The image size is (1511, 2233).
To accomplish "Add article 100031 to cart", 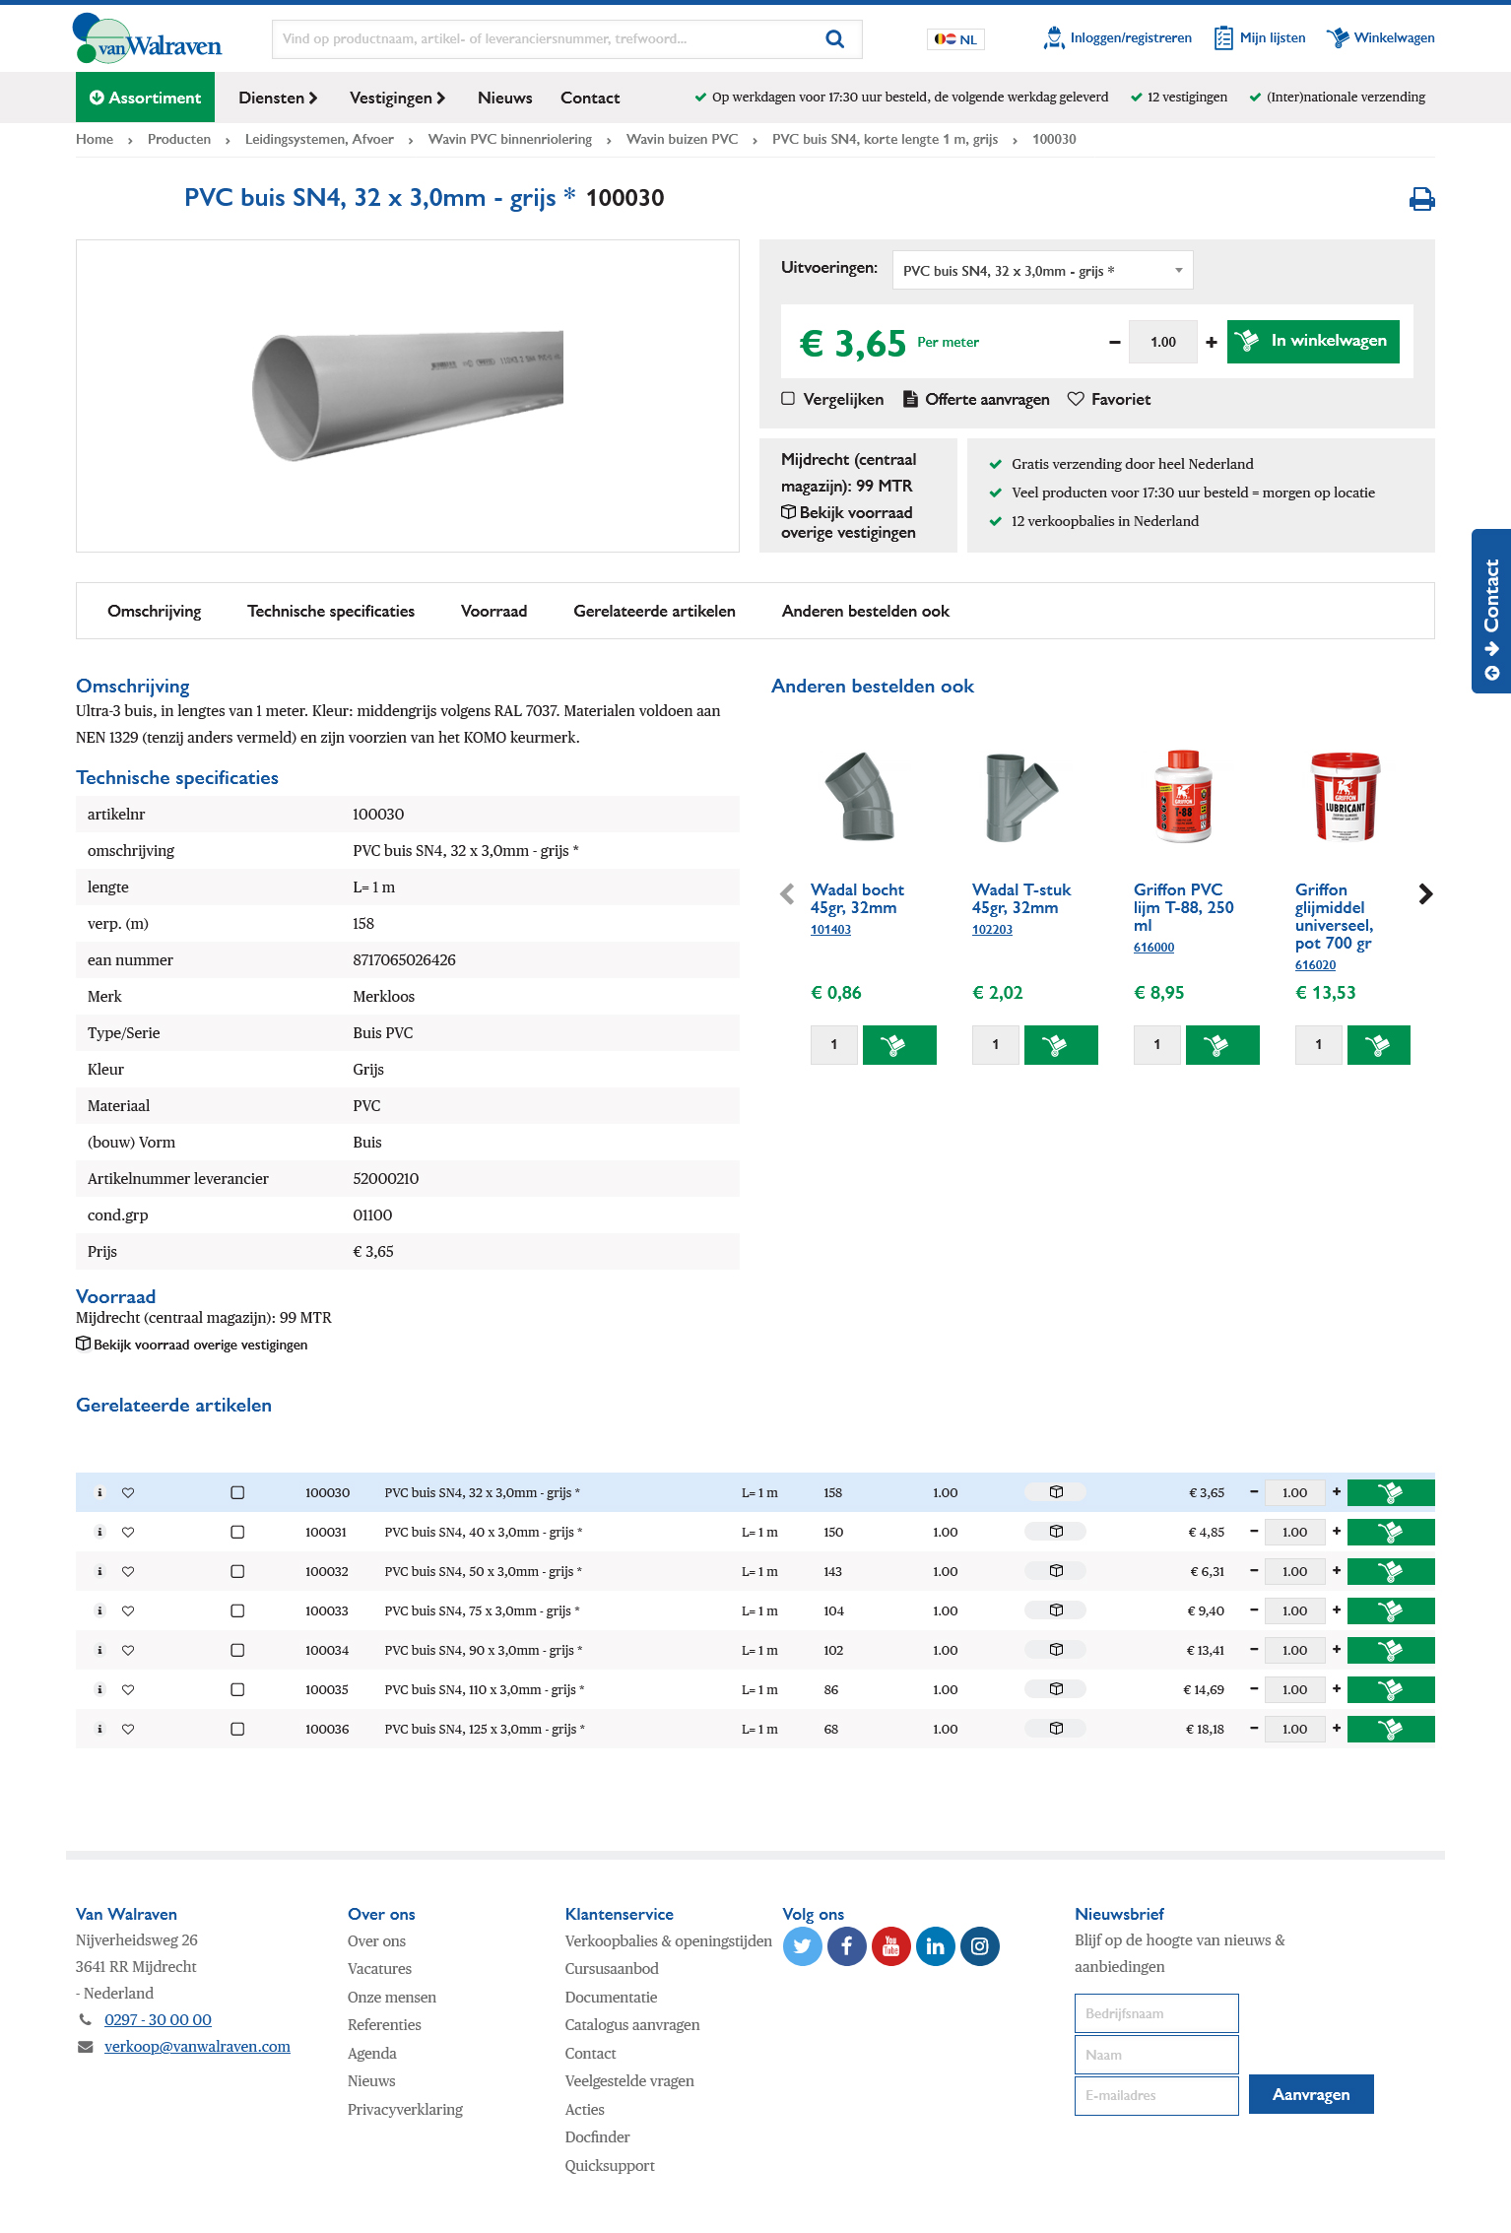I will [1391, 1533].
